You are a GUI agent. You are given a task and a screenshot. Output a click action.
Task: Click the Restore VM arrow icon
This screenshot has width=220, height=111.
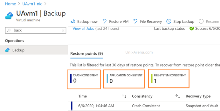pos(105,21)
